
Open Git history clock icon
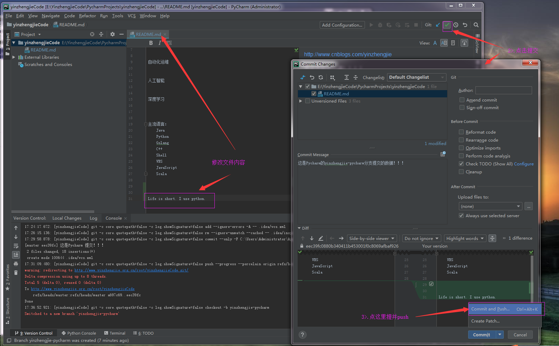[x=456, y=25]
